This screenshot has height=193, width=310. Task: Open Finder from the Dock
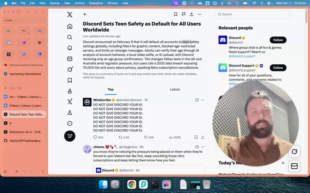tap(103, 184)
